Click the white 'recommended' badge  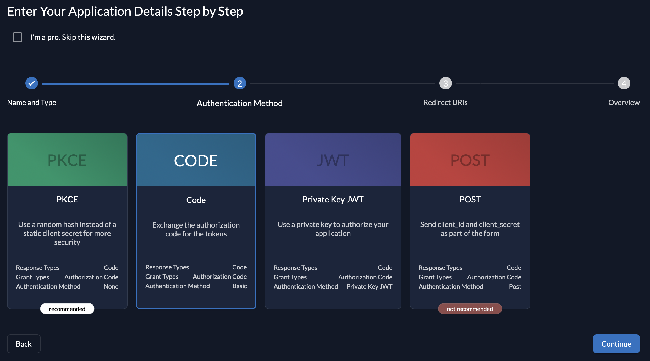click(67, 309)
